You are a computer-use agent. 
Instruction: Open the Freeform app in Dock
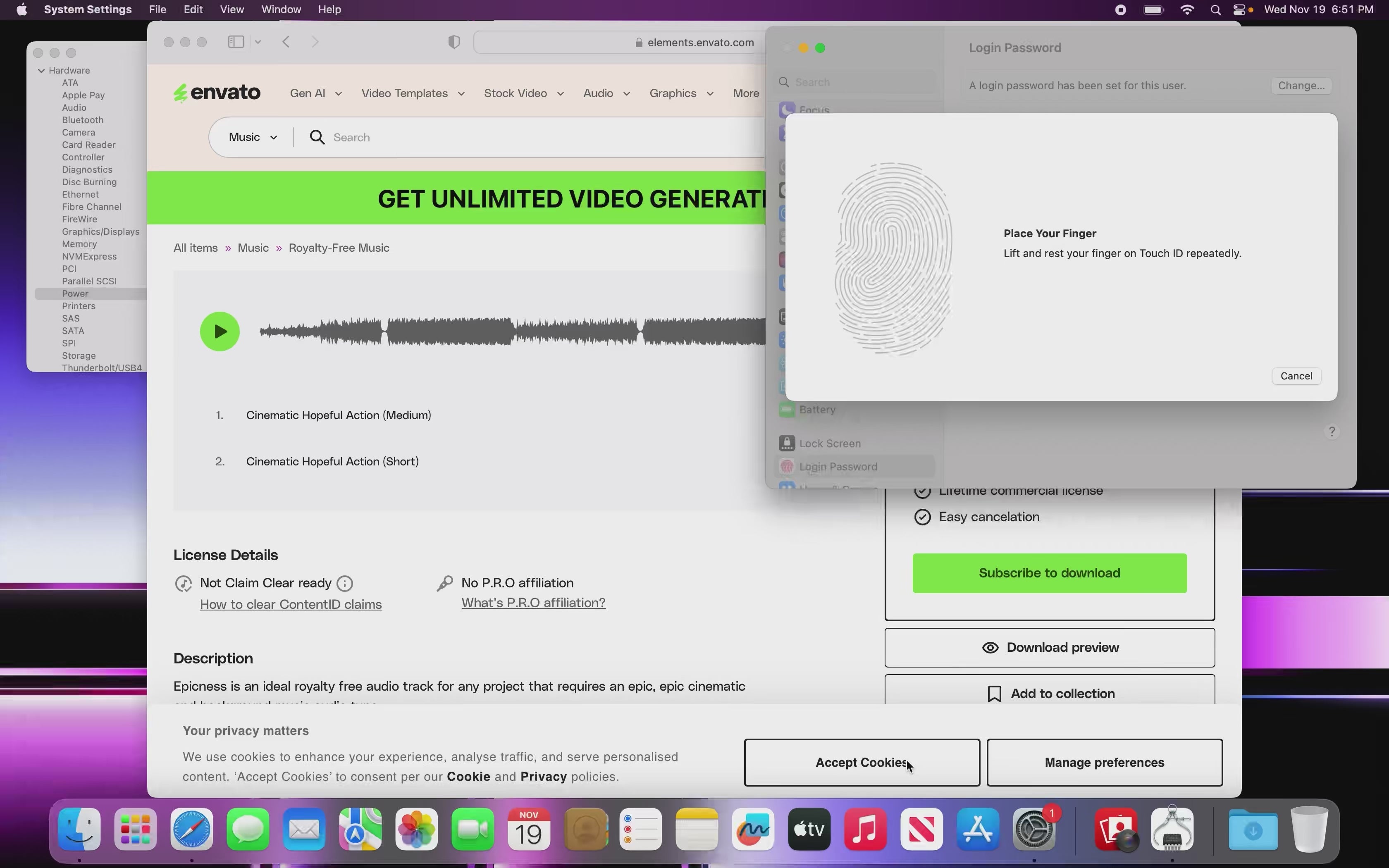click(x=752, y=830)
